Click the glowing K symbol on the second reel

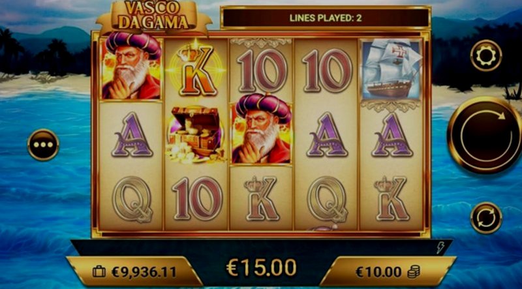196,70
